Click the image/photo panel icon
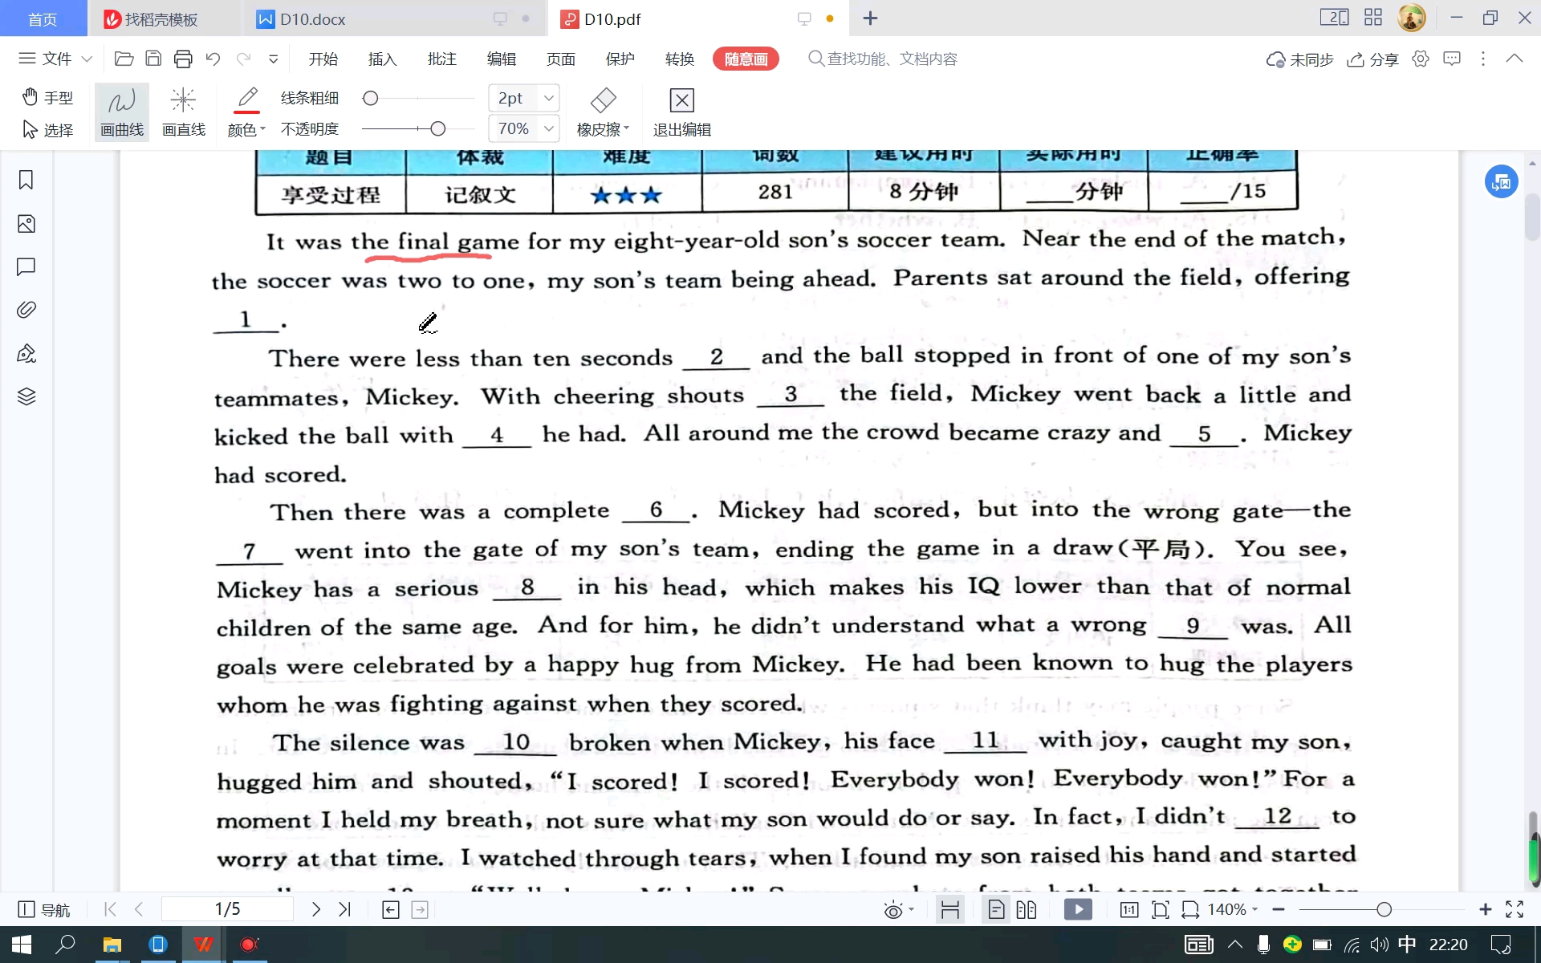Viewport: 1541px width, 963px height. 26,223
